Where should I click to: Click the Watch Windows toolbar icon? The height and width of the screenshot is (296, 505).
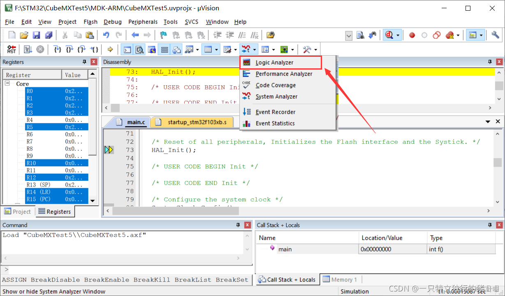pos(189,49)
